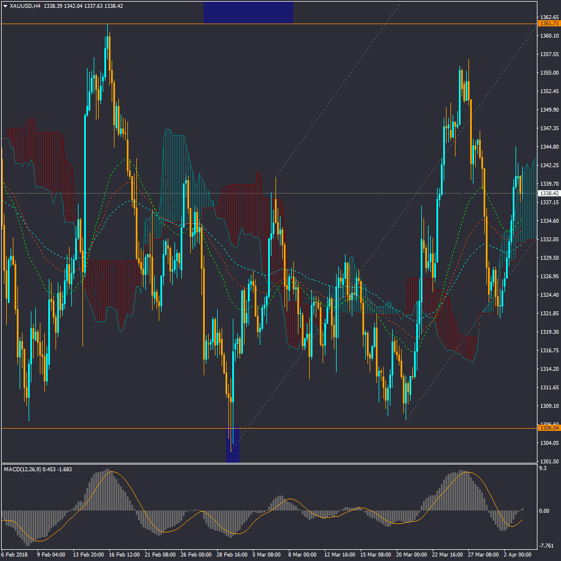Viewport: 561px width, 561px height.
Task: Click the MACD scale minimum value -7.761
Action: (546, 546)
